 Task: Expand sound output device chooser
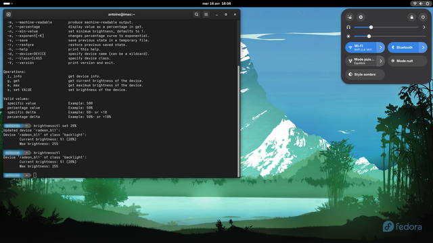[x=424, y=27]
